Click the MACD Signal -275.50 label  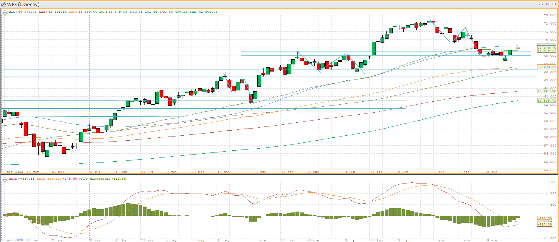[57, 179]
